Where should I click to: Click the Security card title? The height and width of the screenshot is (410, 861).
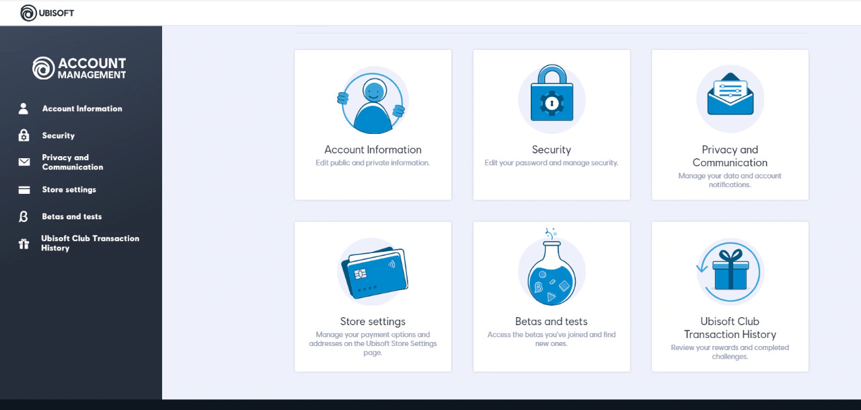pos(552,149)
